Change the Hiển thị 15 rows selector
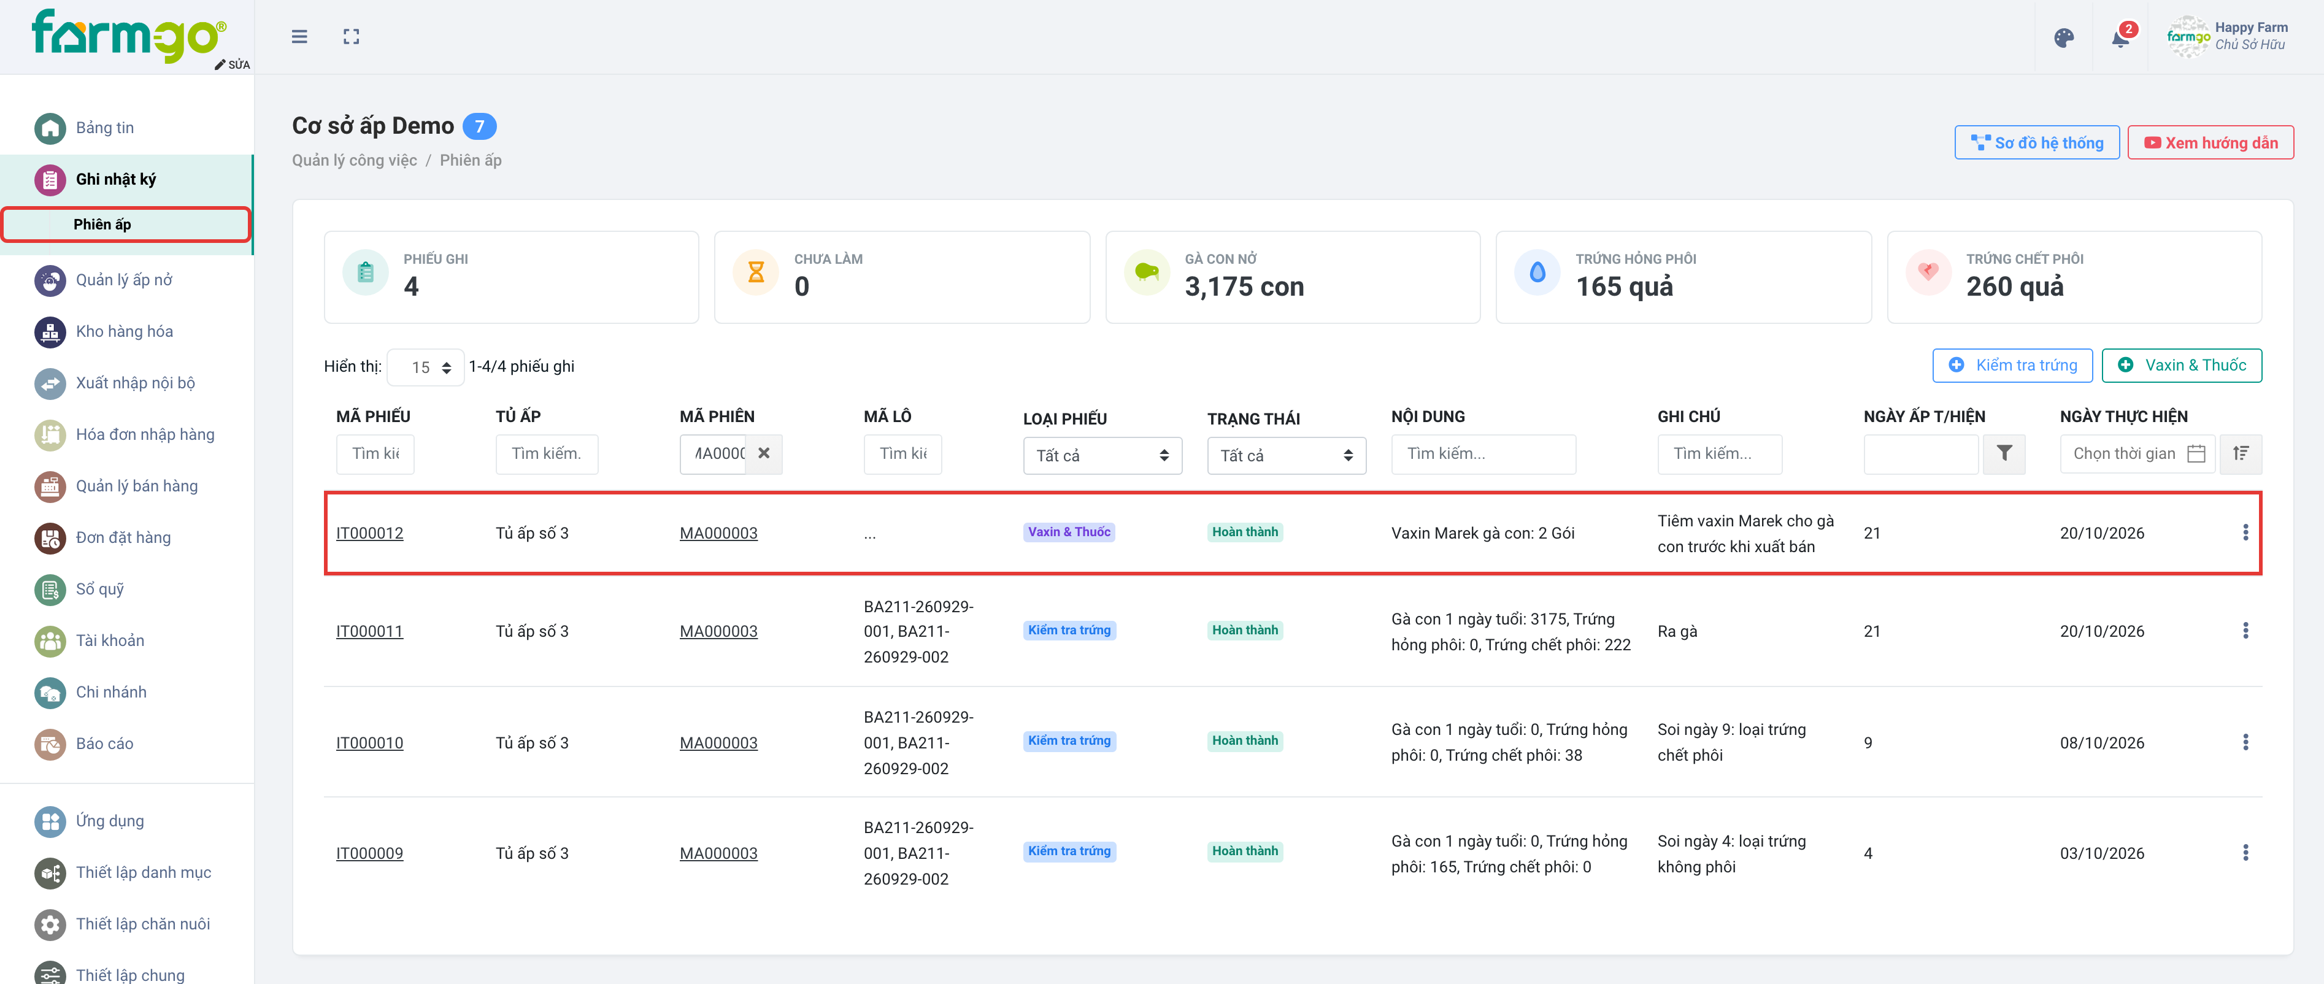The image size is (2324, 984). point(425,367)
